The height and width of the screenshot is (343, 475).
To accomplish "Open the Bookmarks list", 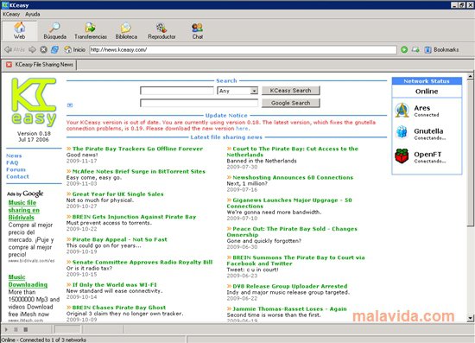I will pyautogui.click(x=442, y=49).
